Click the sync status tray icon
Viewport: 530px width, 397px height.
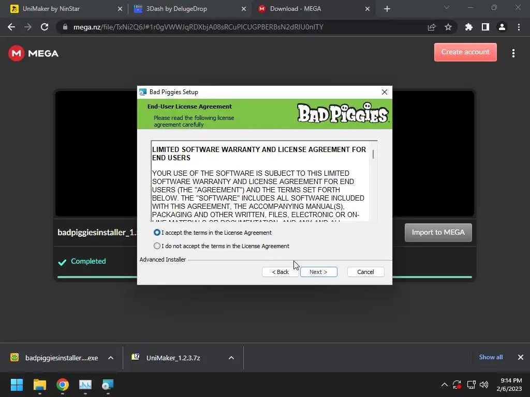457,385
